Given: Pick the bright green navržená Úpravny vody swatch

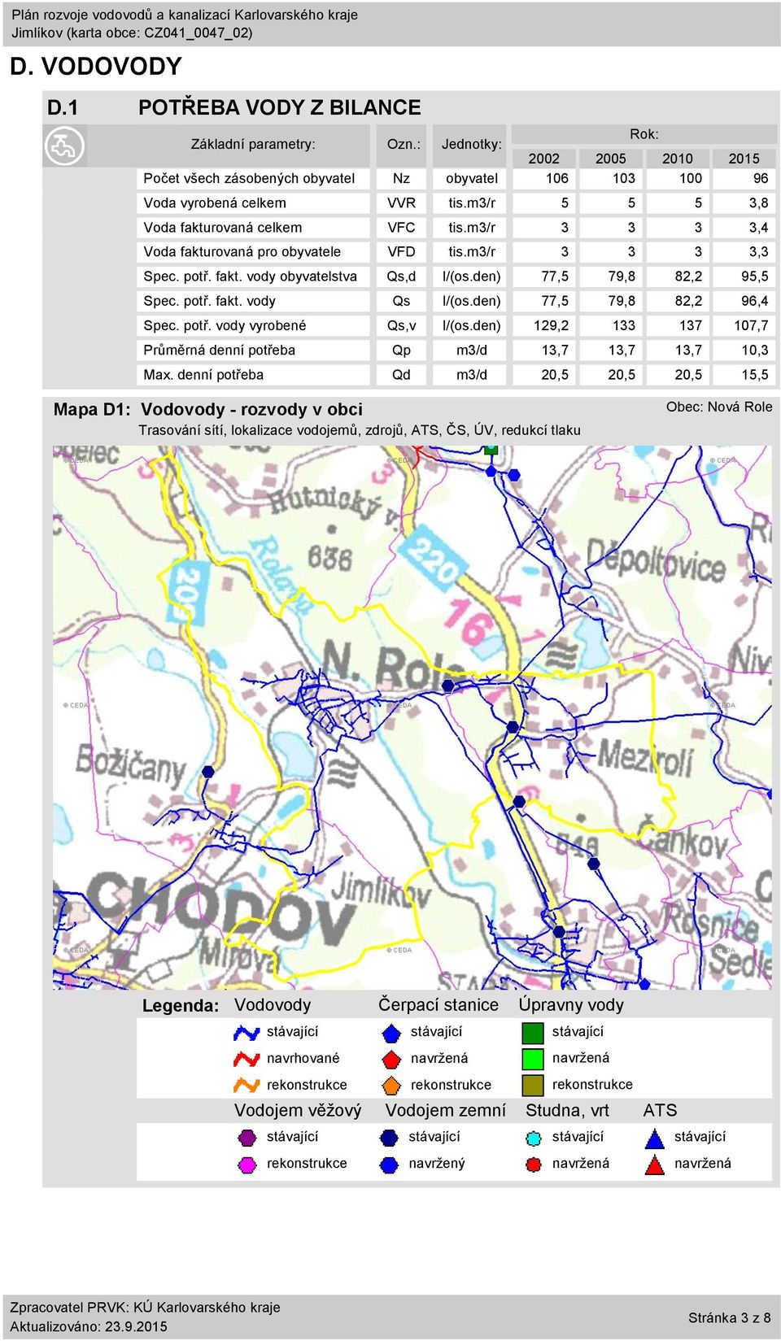Looking at the screenshot, I should pos(533,1059).
